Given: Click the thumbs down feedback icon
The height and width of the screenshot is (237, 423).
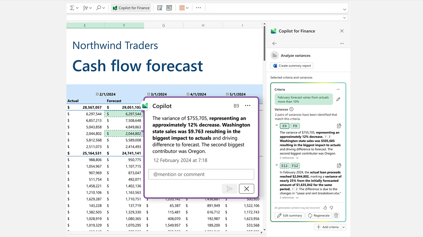Looking at the screenshot, I should pyautogui.click(x=331, y=208).
